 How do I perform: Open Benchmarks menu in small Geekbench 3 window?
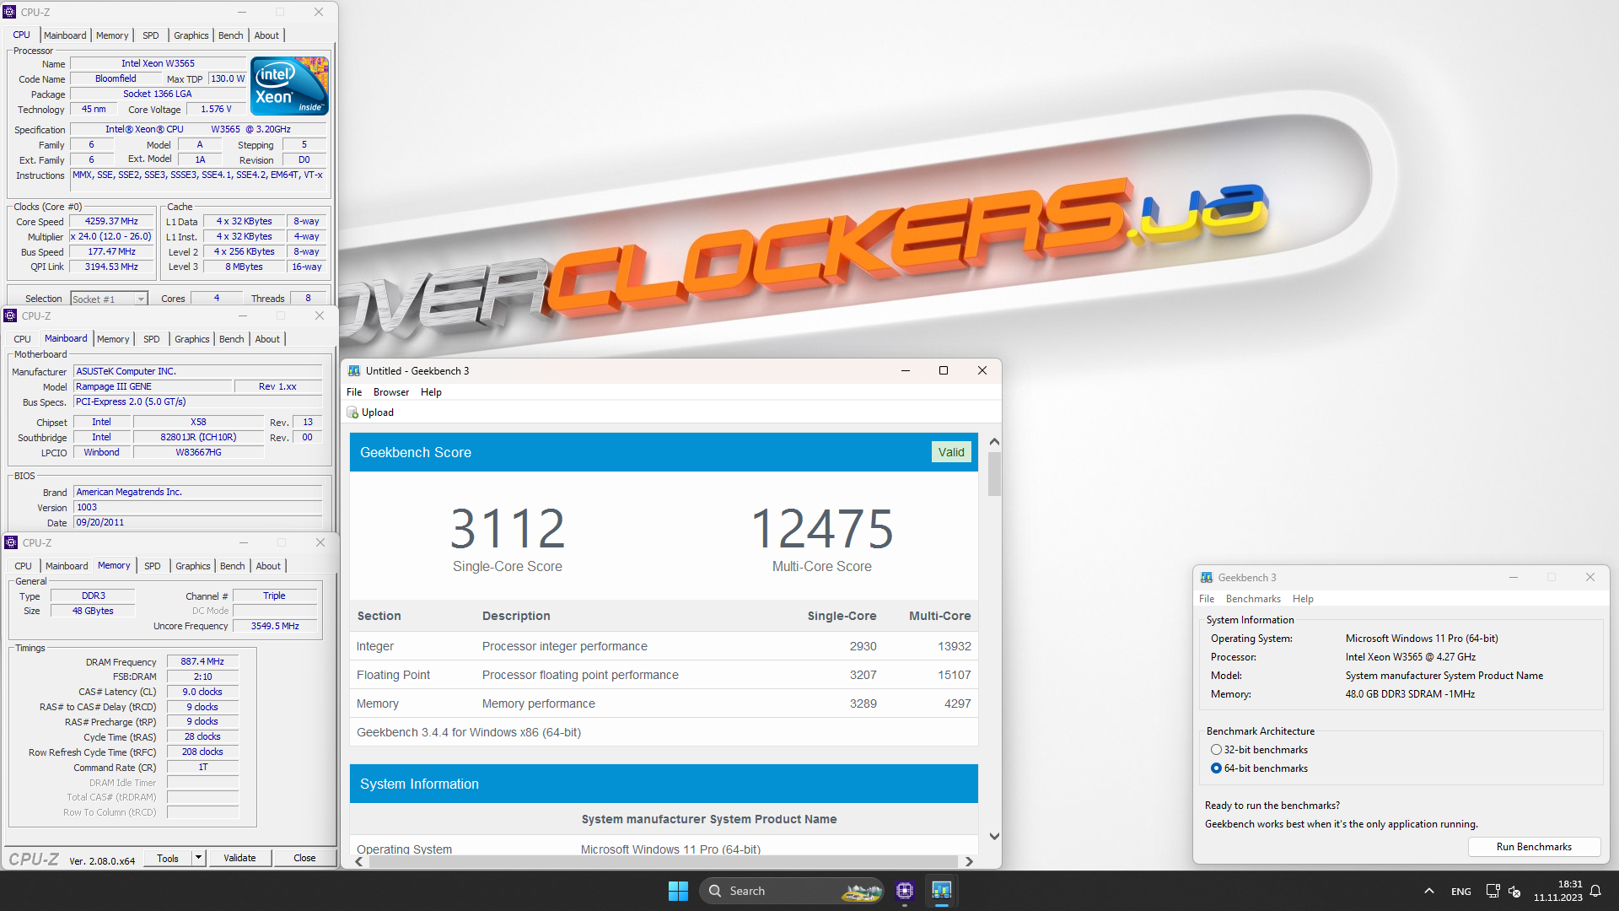click(x=1253, y=599)
